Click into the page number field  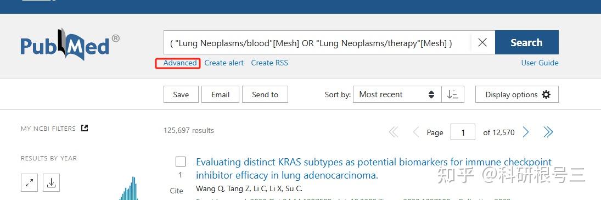[463, 132]
